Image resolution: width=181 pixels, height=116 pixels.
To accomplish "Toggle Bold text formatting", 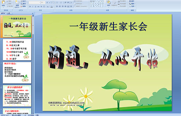I will (x=30, y=7).
